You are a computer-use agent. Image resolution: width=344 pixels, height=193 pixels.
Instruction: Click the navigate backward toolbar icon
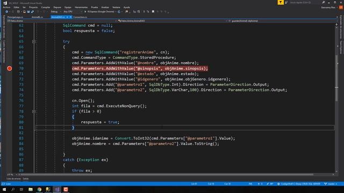[6, 12]
